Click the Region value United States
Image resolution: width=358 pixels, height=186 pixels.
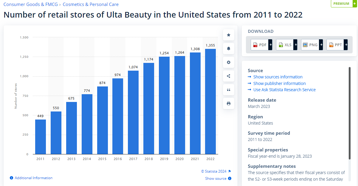pos(261,123)
